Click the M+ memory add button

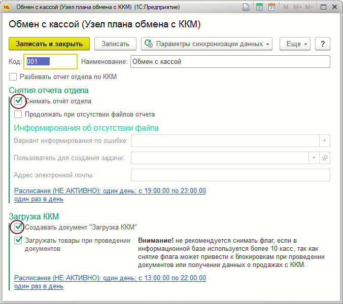tap(298, 8)
